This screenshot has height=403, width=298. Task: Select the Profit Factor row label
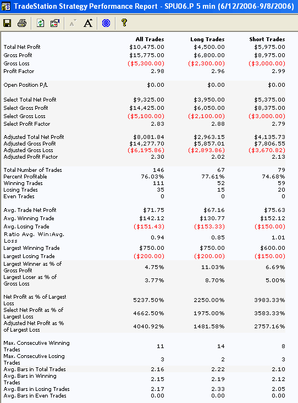[x=19, y=71]
